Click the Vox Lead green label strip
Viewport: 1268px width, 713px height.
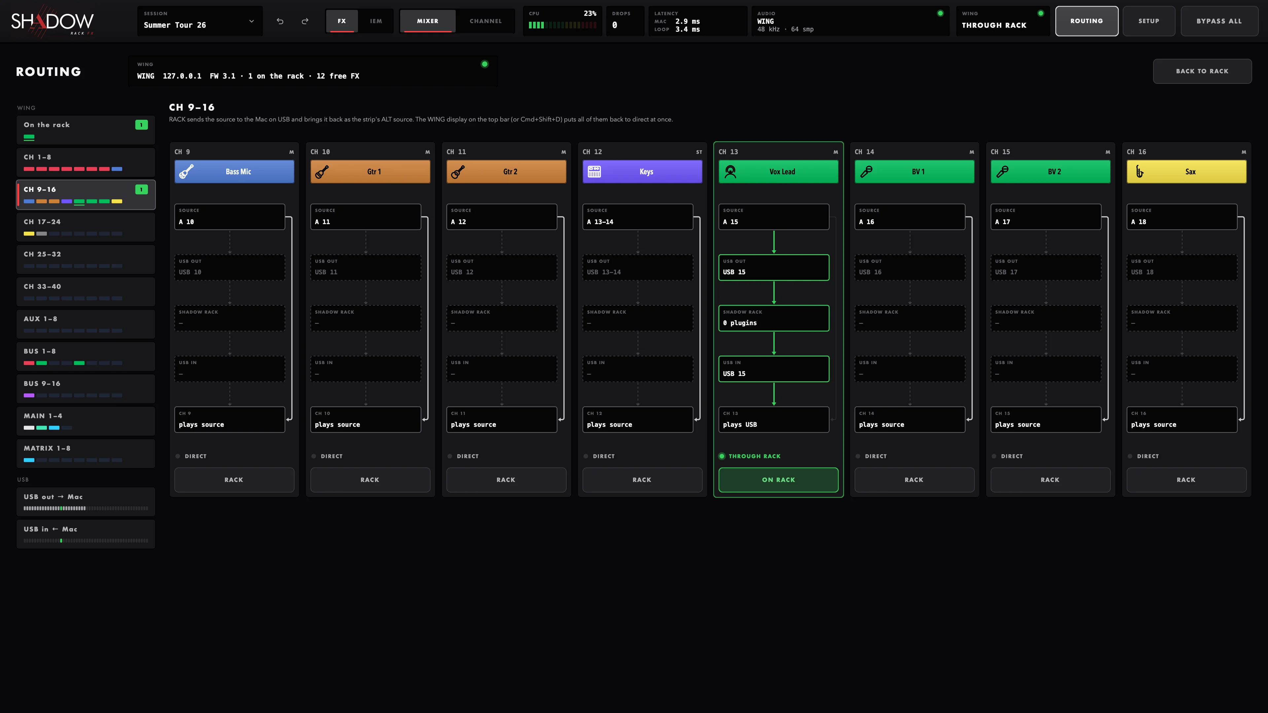(778, 172)
